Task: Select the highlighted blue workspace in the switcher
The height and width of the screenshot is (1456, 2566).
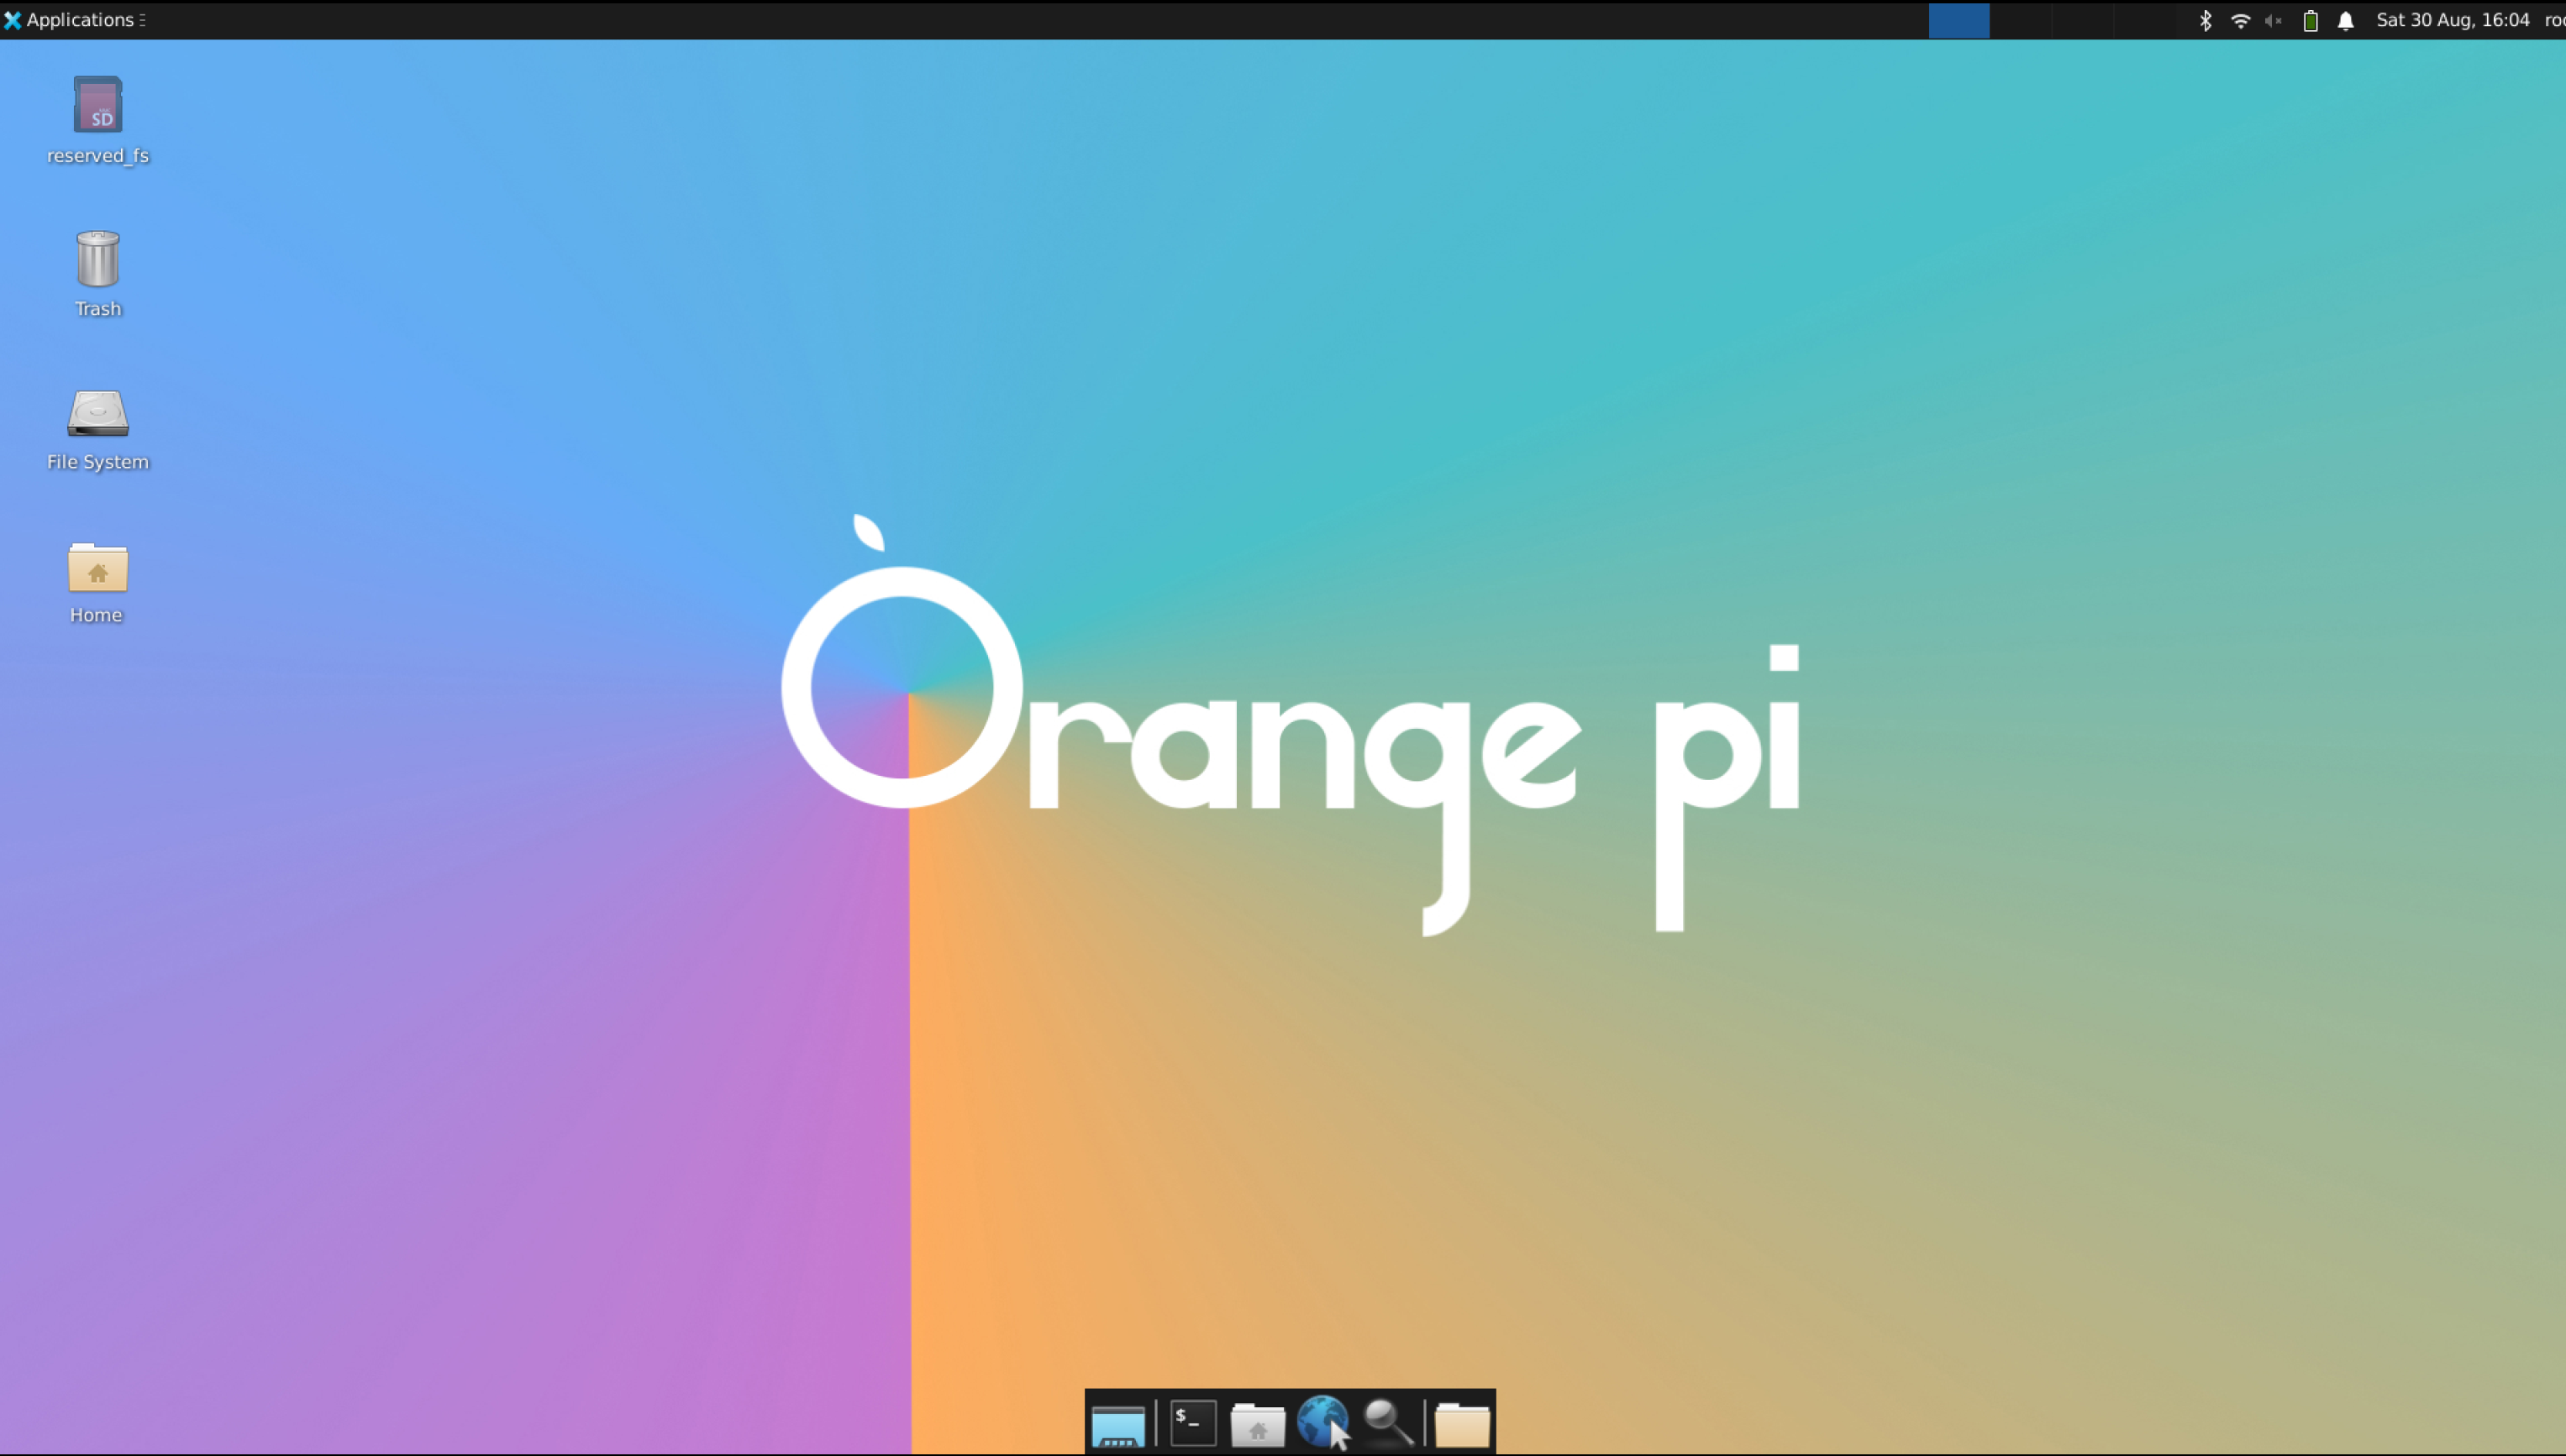Action: pos(1959,20)
